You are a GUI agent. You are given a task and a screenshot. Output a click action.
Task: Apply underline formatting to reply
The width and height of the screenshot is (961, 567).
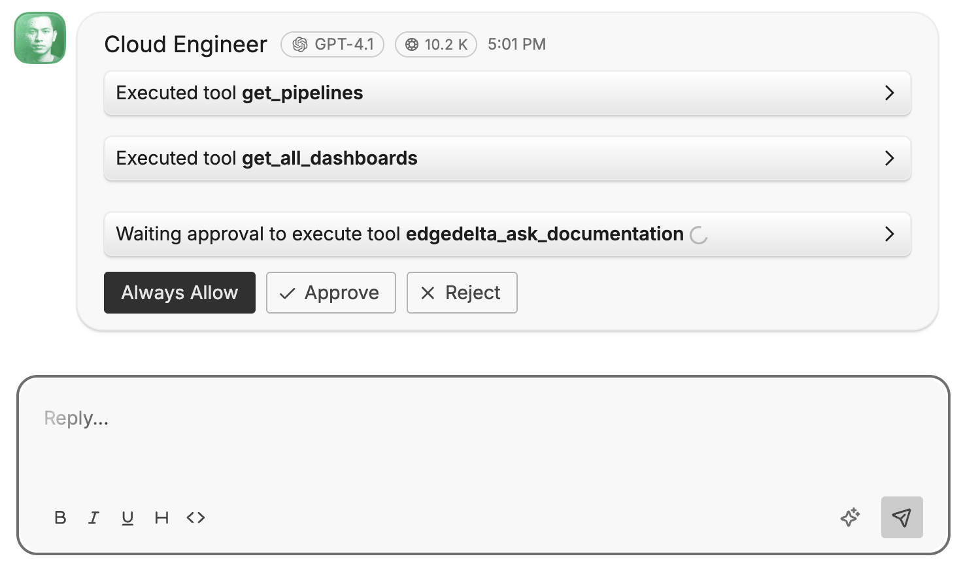click(127, 518)
